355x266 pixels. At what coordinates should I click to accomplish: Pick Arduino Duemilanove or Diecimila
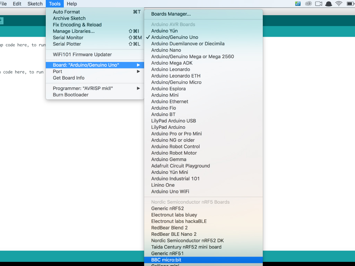pyautogui.click(x=203, y=44)
